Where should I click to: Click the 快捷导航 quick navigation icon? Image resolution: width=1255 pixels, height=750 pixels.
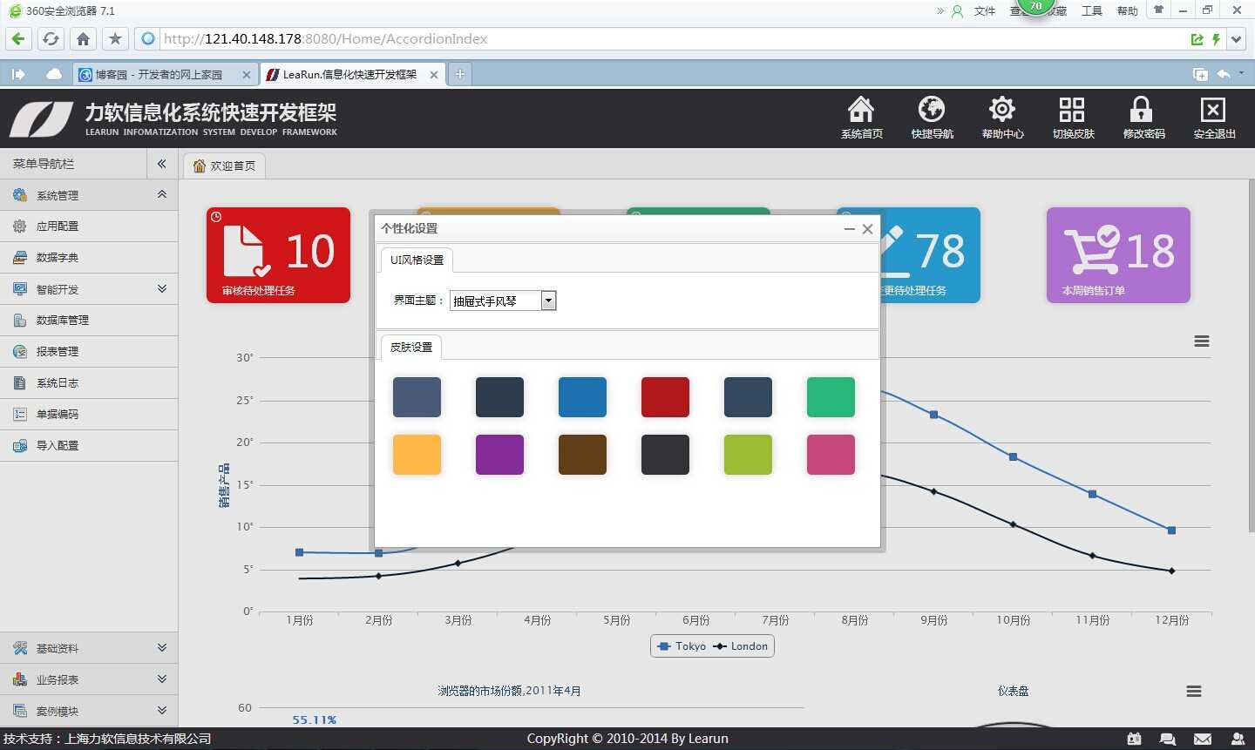(x=932, y=118)
